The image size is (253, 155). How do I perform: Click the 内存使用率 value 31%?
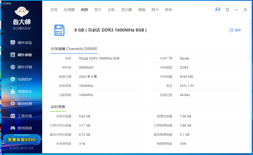(x=82, y=144)
